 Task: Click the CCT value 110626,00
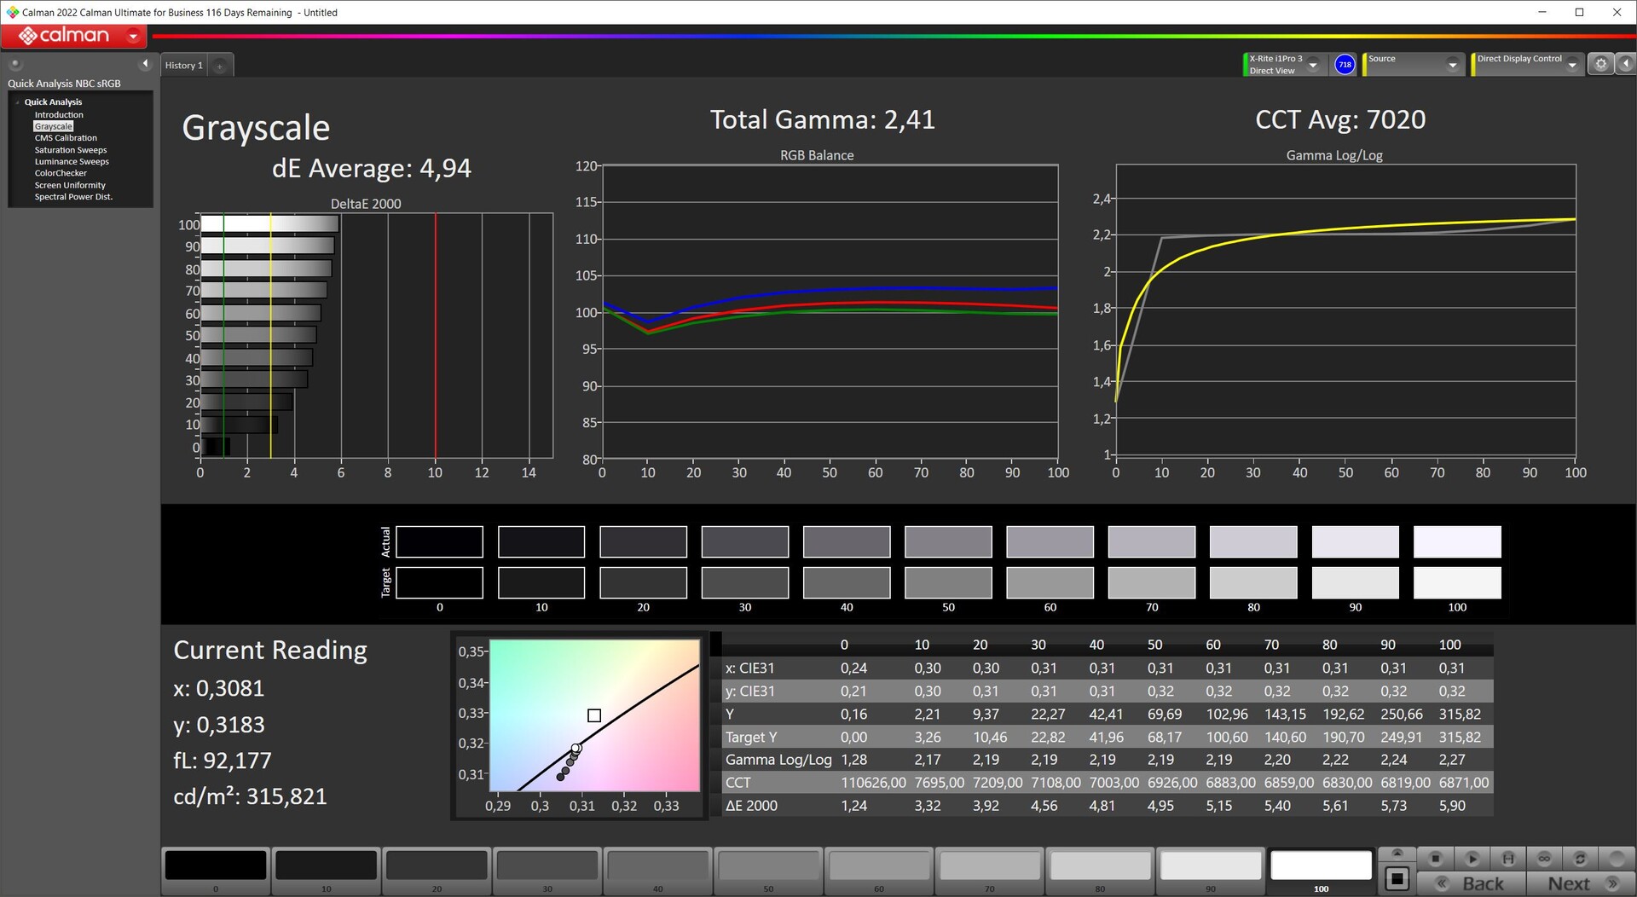(873, 783)
